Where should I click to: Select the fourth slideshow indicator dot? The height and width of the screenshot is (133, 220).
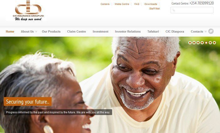click(202, 43)
